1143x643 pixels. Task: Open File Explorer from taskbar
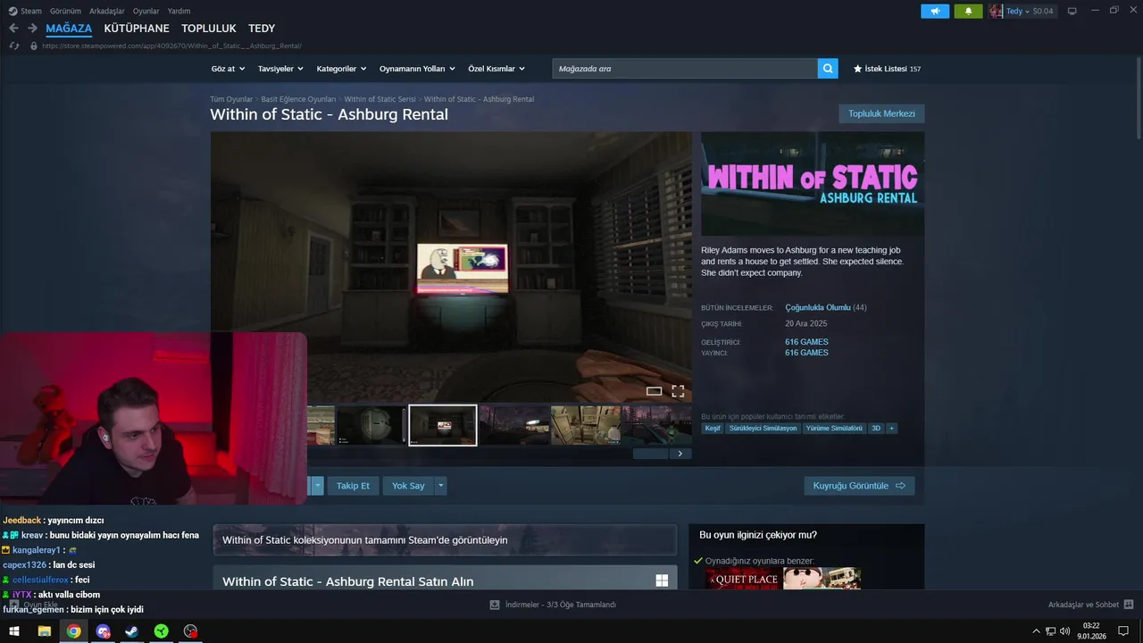pos(44,631)
